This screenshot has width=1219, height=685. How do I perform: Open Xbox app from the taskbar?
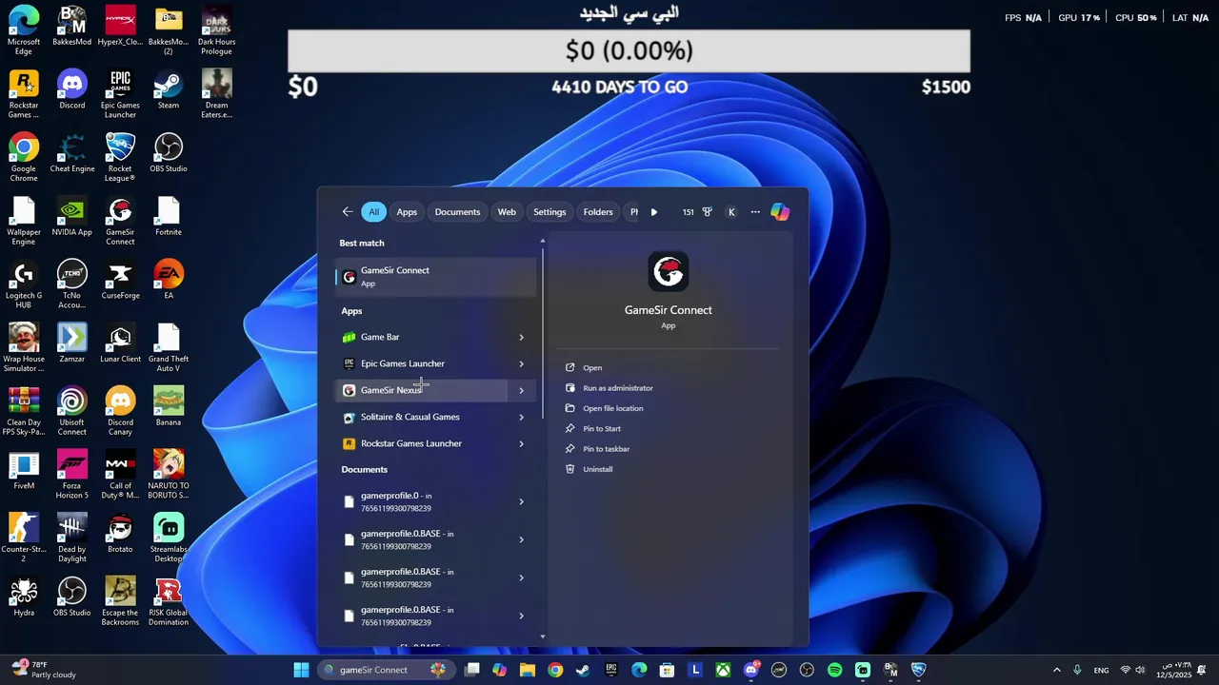[724, 670]
